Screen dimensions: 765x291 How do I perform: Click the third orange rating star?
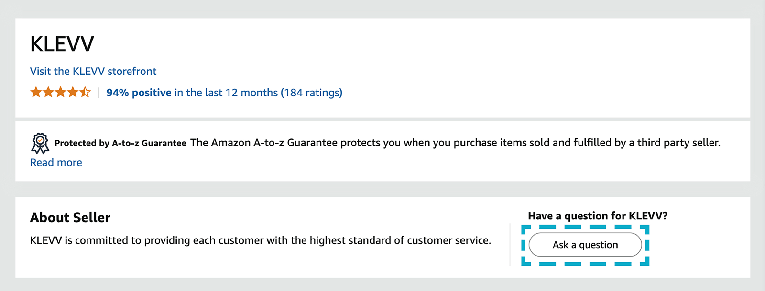[60, 92]
